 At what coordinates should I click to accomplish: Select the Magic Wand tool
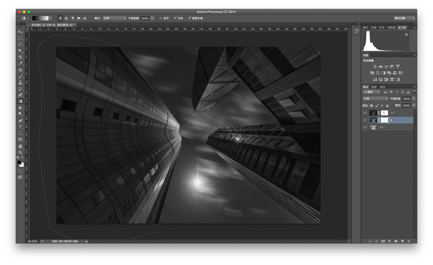20,50
